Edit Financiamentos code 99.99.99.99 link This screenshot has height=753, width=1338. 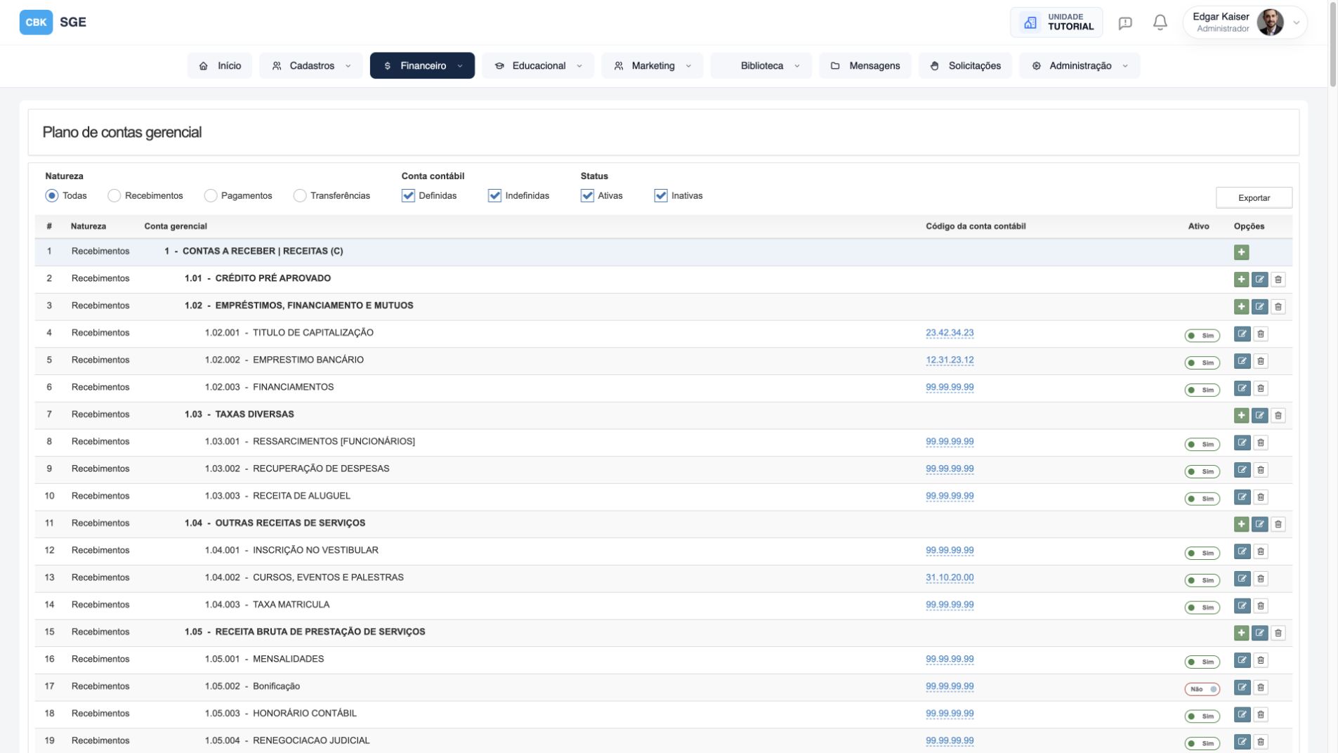tap(950, 388)
